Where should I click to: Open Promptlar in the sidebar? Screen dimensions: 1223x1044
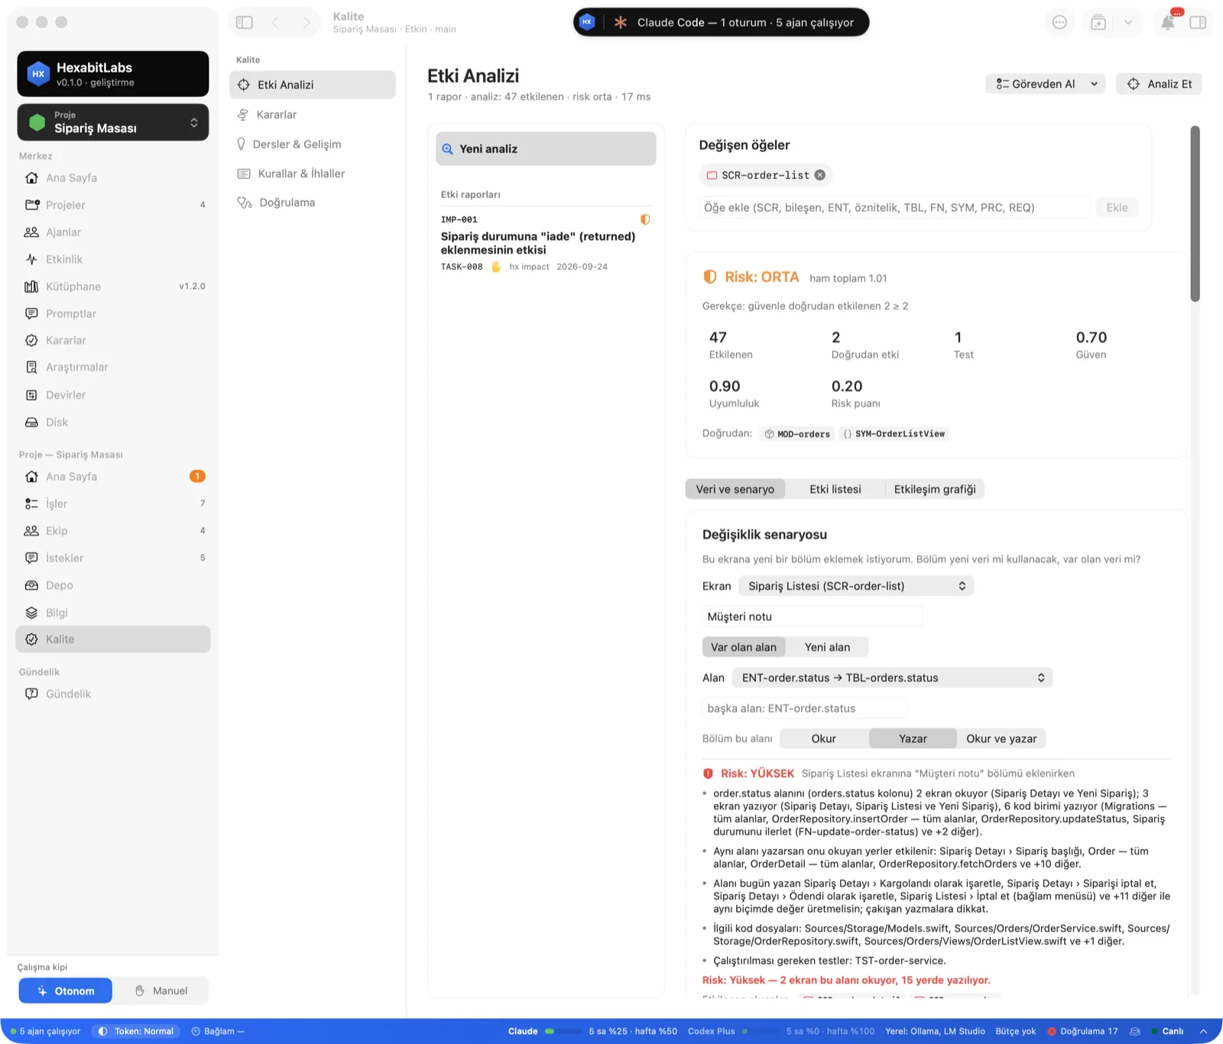[x=113, y=313]
